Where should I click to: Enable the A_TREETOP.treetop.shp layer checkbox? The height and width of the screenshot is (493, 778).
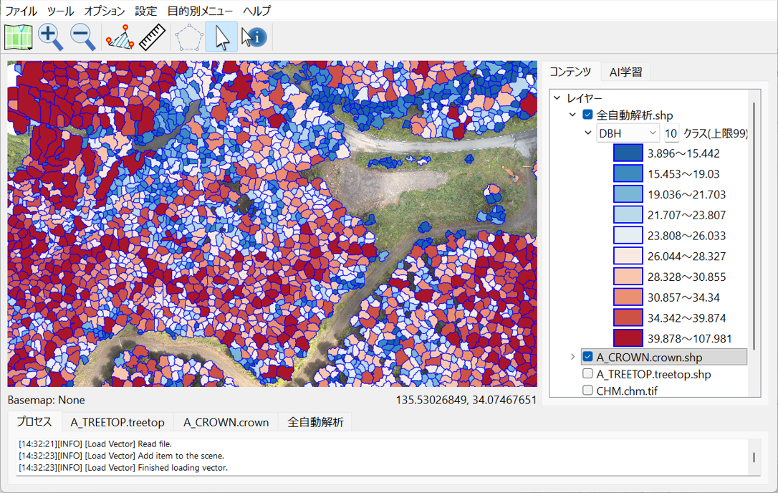[588, 374]
